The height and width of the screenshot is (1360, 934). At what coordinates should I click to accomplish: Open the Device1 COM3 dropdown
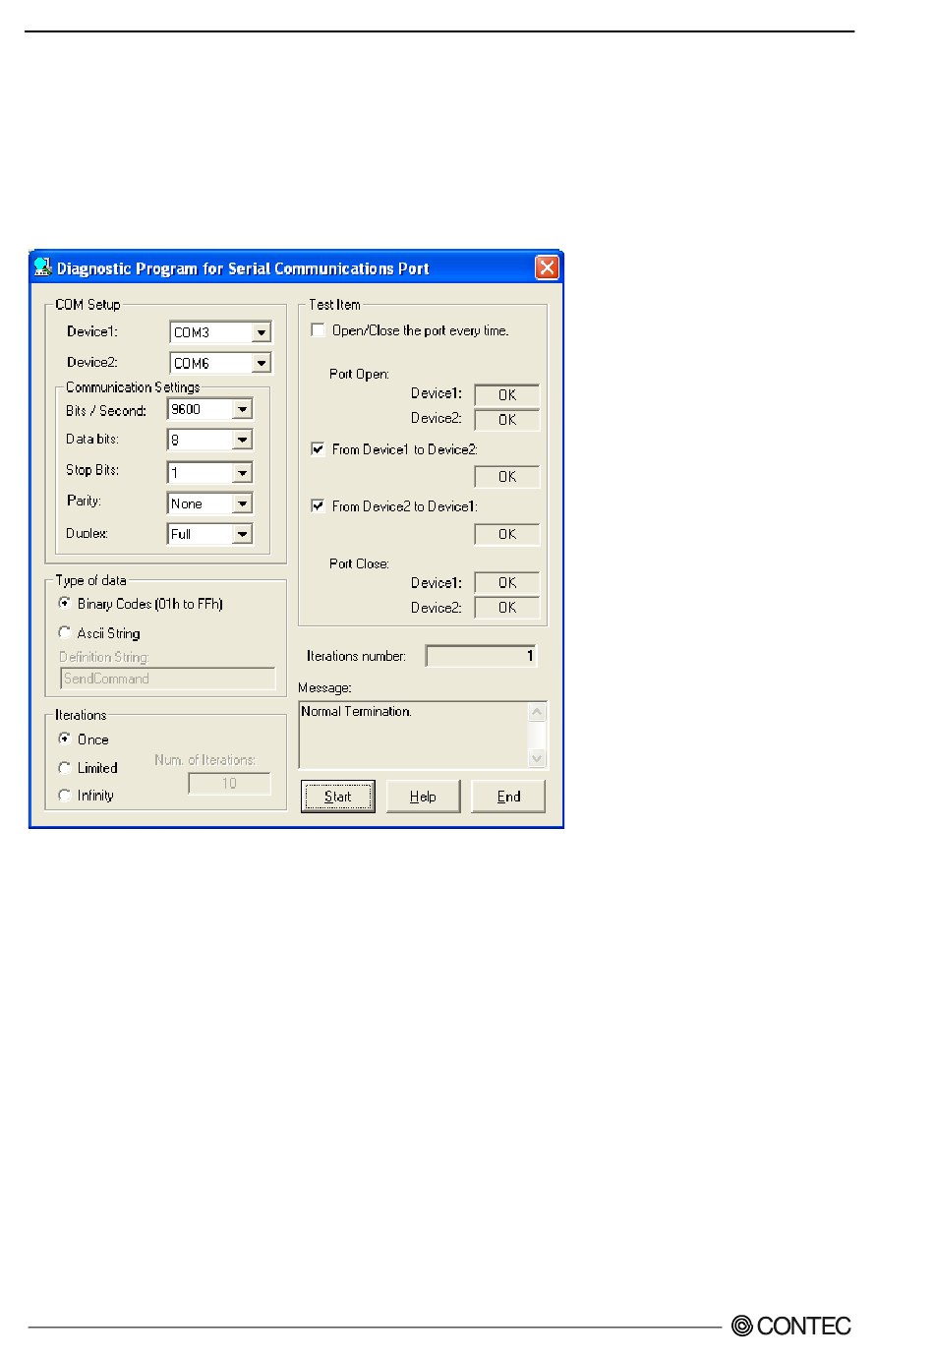pos(261,332)
